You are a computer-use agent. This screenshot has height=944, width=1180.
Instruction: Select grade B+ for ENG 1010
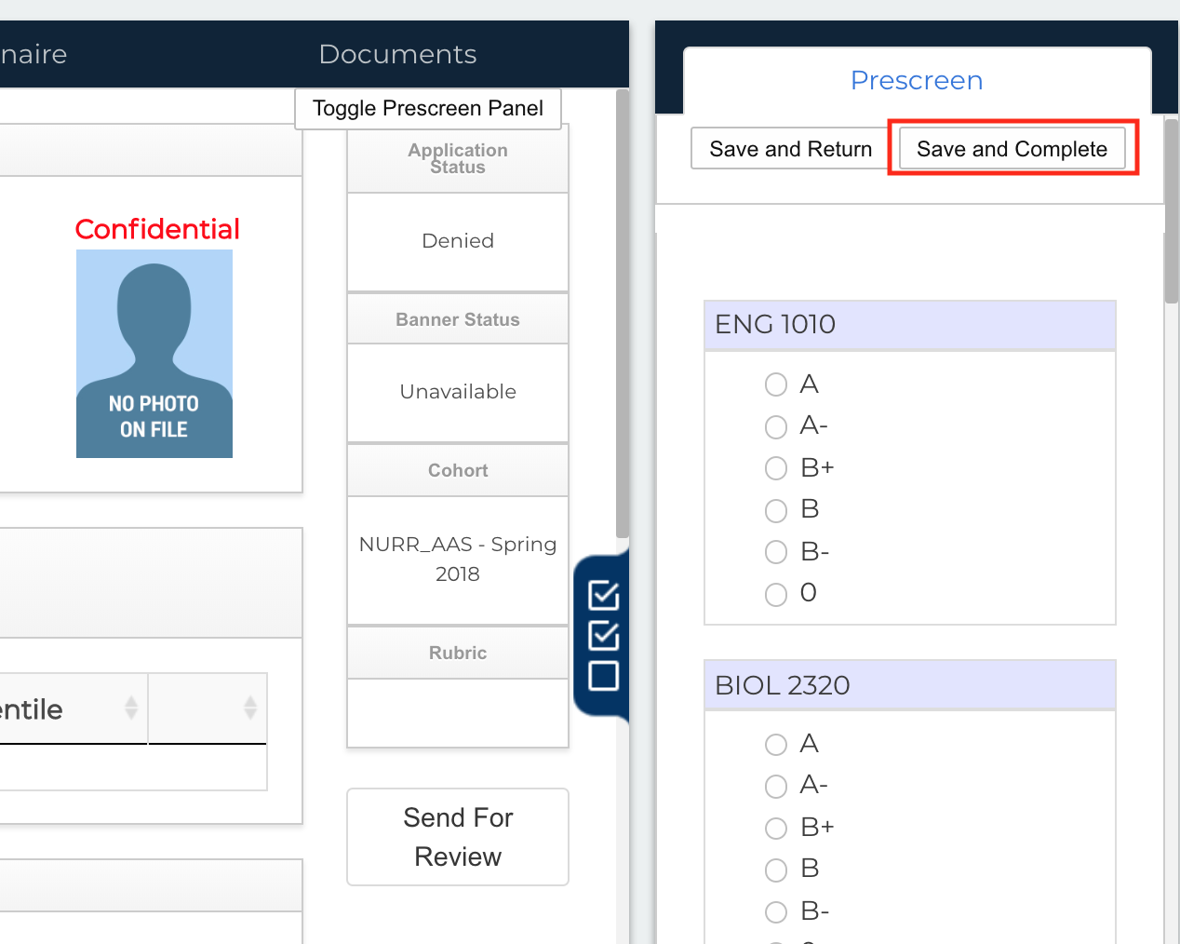point(776,468)
